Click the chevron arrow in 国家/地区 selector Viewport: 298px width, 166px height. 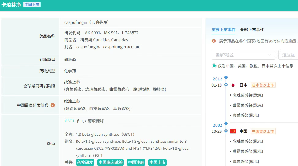[270, 55]
